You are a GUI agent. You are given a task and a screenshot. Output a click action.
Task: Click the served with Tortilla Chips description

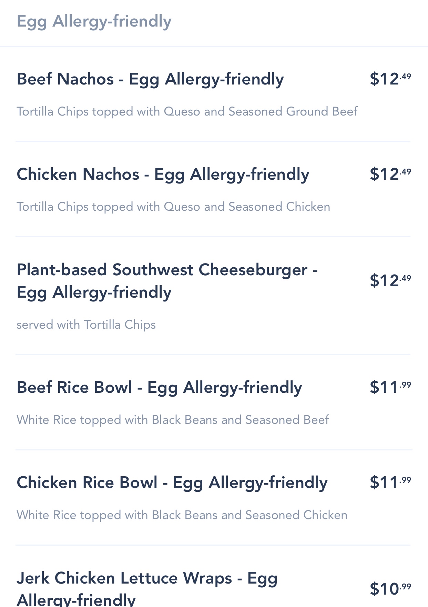pos(86,325)
